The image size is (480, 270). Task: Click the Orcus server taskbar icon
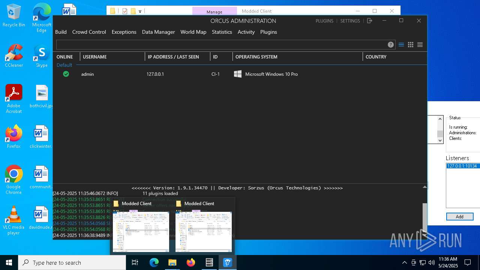click(209, 262)
